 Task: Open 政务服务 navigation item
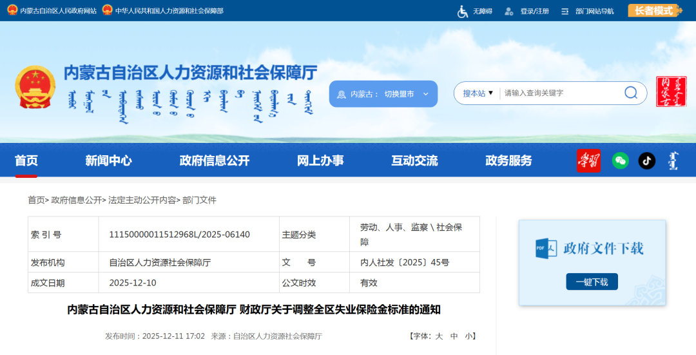[508, 160]
